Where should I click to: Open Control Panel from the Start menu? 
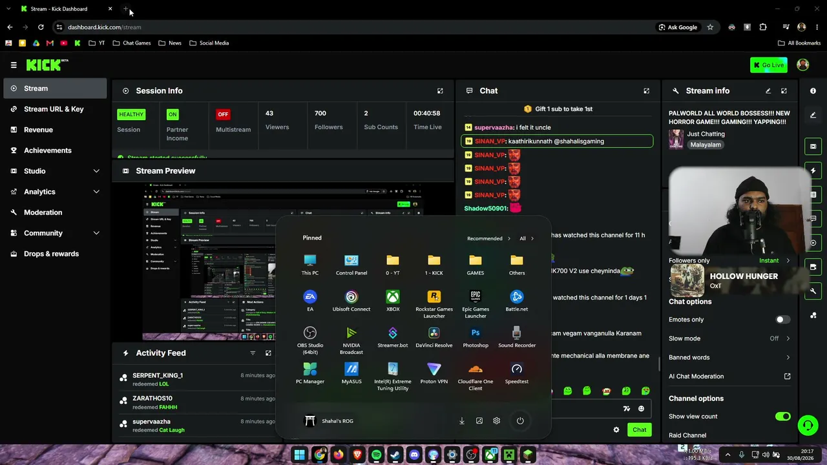pyautogui.click(x=351, y=265)
